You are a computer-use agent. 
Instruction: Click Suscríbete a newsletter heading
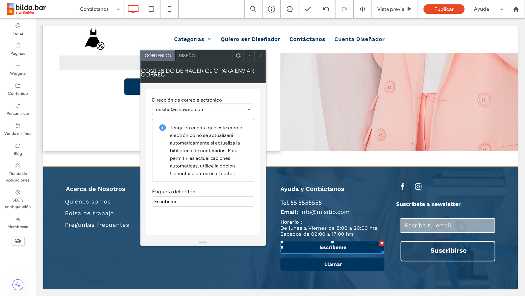[428, 204]
